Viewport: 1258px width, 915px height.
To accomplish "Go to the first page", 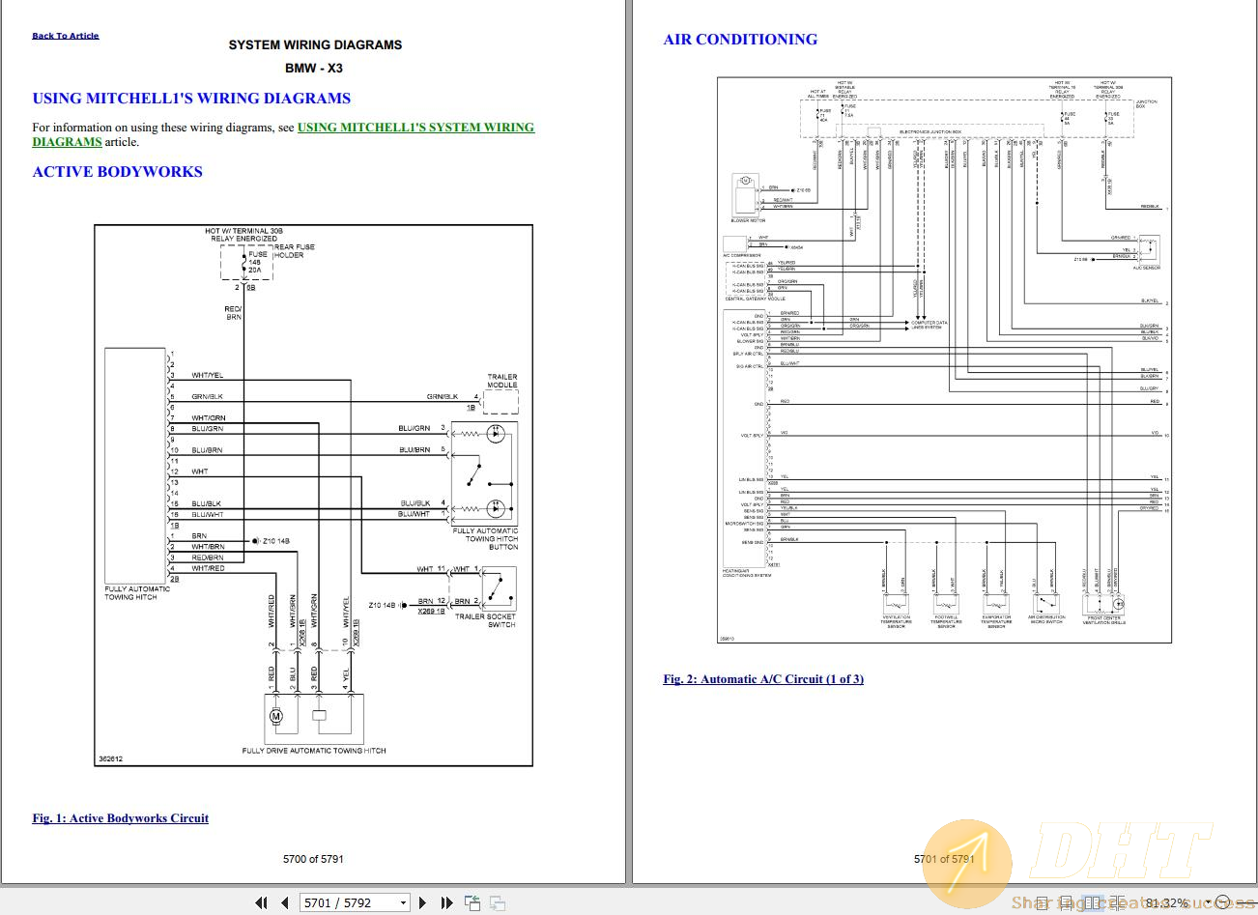I will click(x=261, y=902).
